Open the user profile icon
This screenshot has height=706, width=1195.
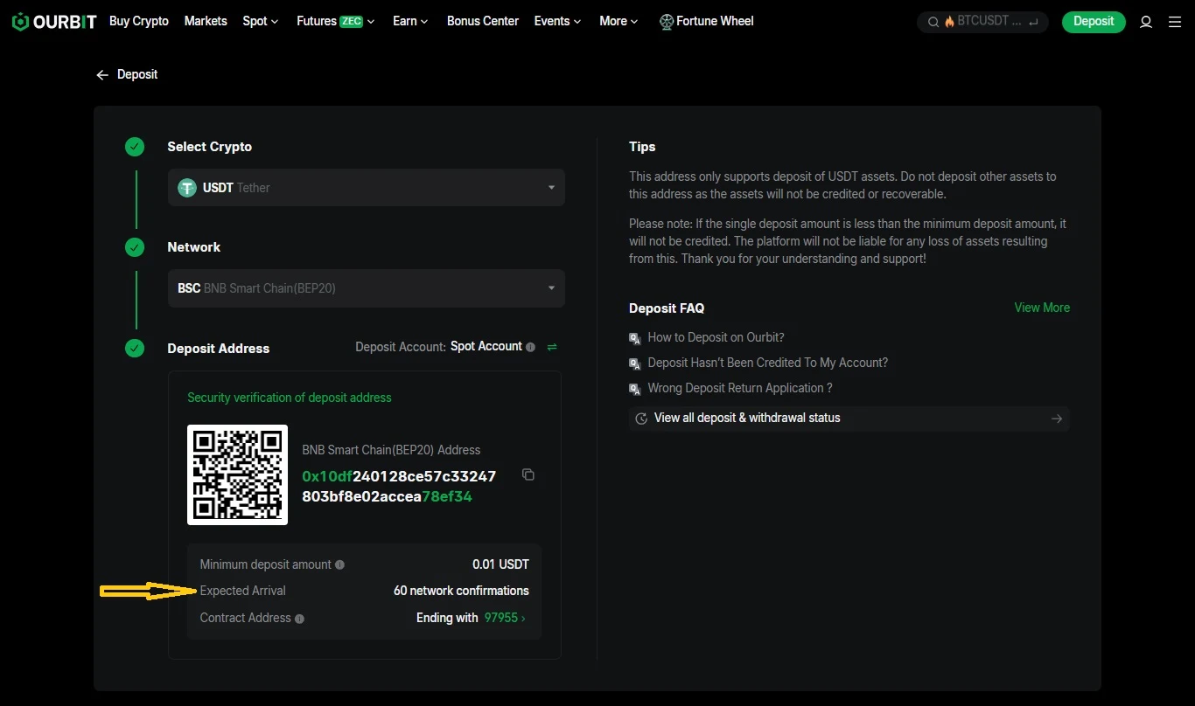click(1146, 22)
